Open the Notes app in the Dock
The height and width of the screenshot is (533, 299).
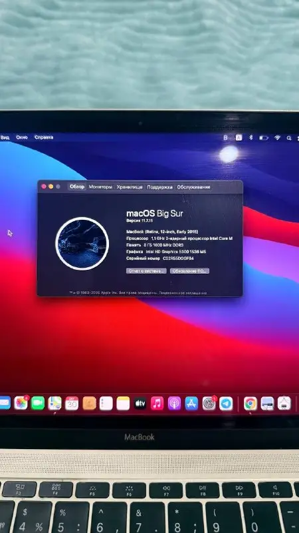123,403
